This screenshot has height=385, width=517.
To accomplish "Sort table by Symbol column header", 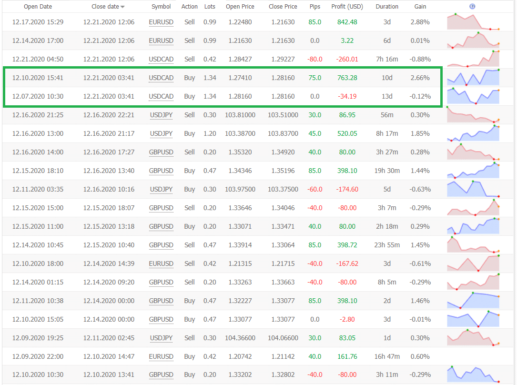I will 161,7.
